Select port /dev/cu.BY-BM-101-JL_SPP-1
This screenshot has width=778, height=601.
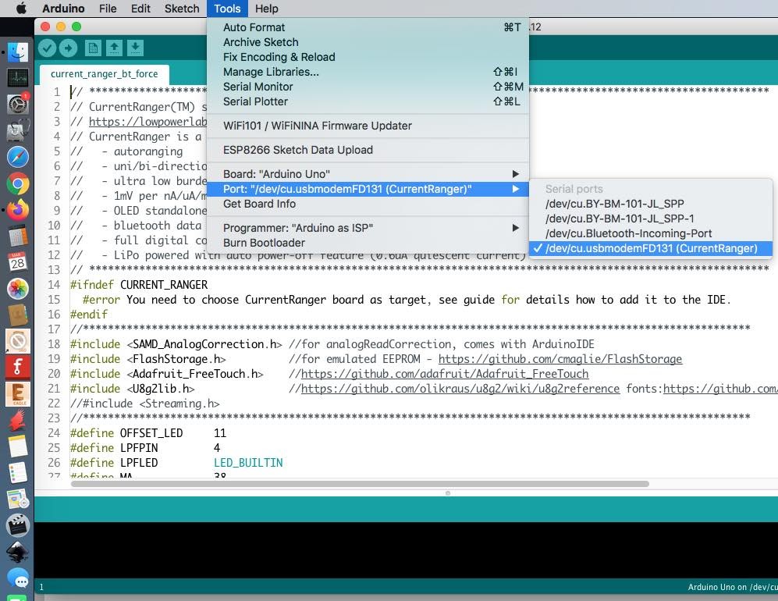coord(651,219)
